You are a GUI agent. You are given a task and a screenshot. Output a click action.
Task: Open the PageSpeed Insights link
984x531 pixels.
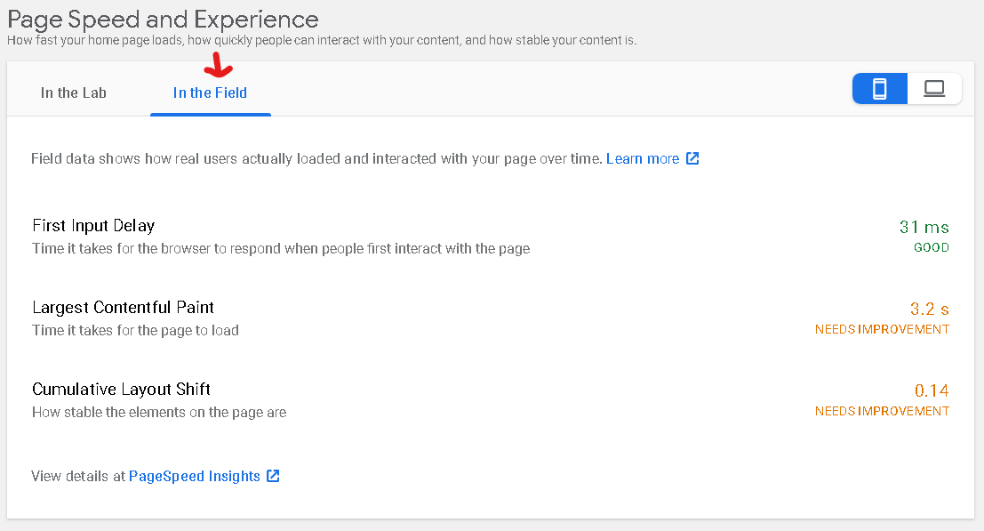[x=195, y=476]
